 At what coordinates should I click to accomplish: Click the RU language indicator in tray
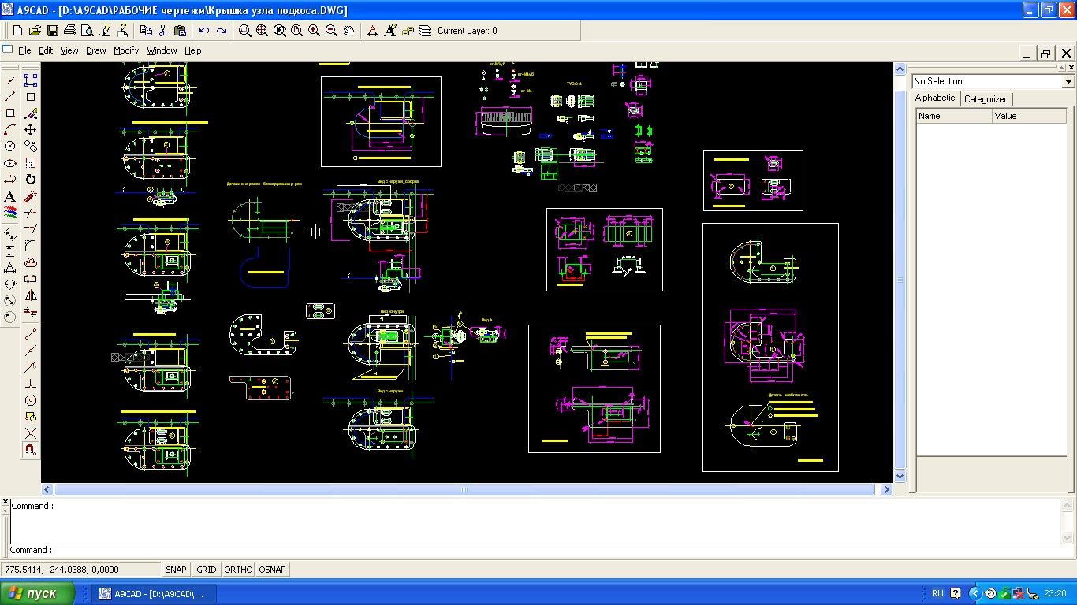pyautogui.click(x=937, y=593)
